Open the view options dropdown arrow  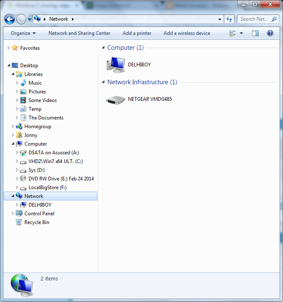coord(241,33)
